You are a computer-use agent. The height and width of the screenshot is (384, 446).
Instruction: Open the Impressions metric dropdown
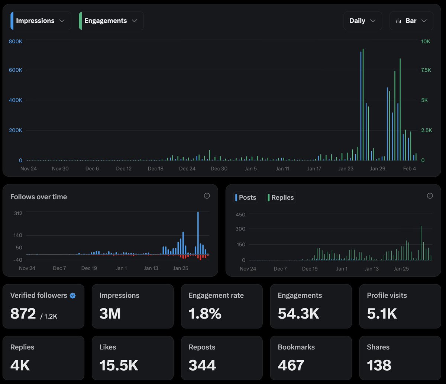point(62,20)
